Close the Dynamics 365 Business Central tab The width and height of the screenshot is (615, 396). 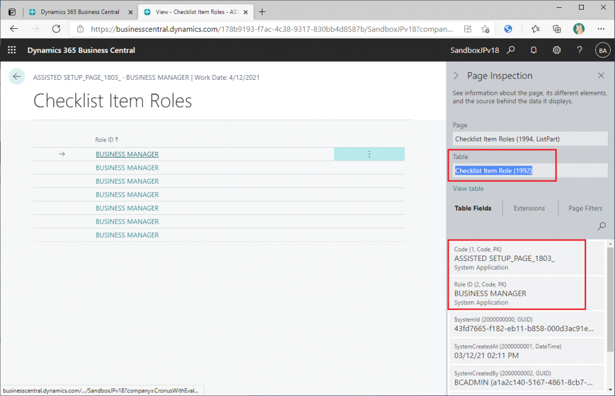130,12
